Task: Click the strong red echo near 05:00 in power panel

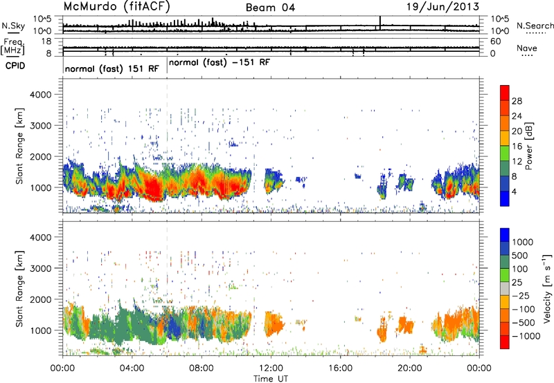Action: pyautogui.click(x=153, y=189)
